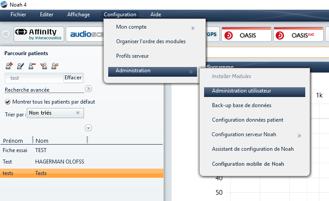Click the export patient icon

(55, 66)
